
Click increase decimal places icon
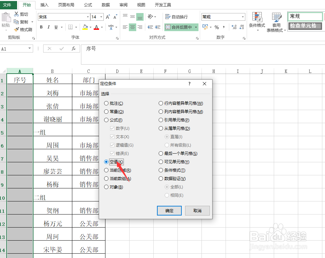click(x=234, y=27)
